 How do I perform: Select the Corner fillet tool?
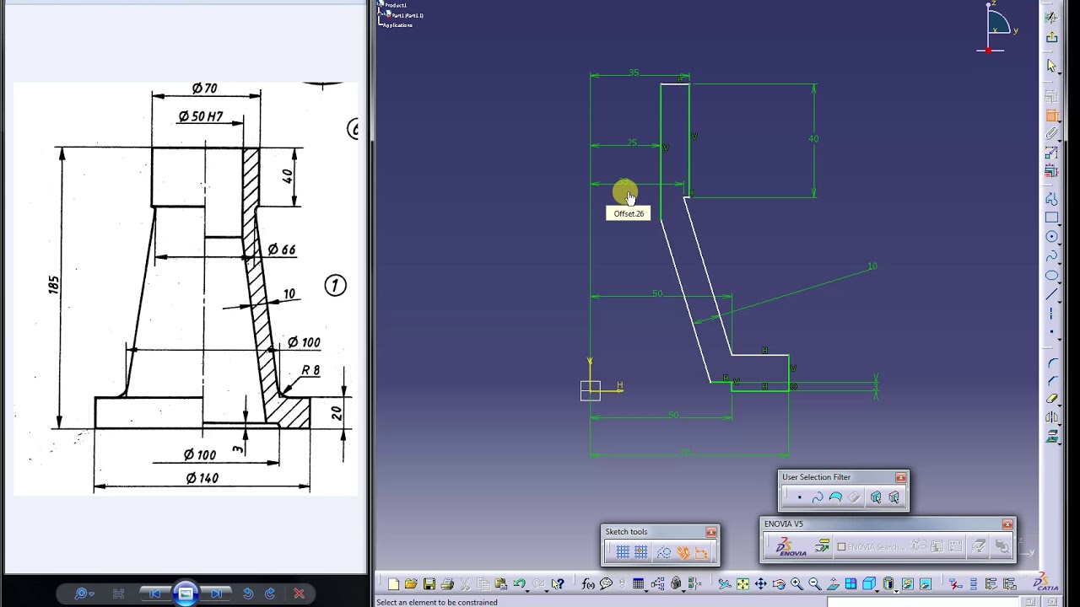pyautogui.click(x=1052, y=363)
